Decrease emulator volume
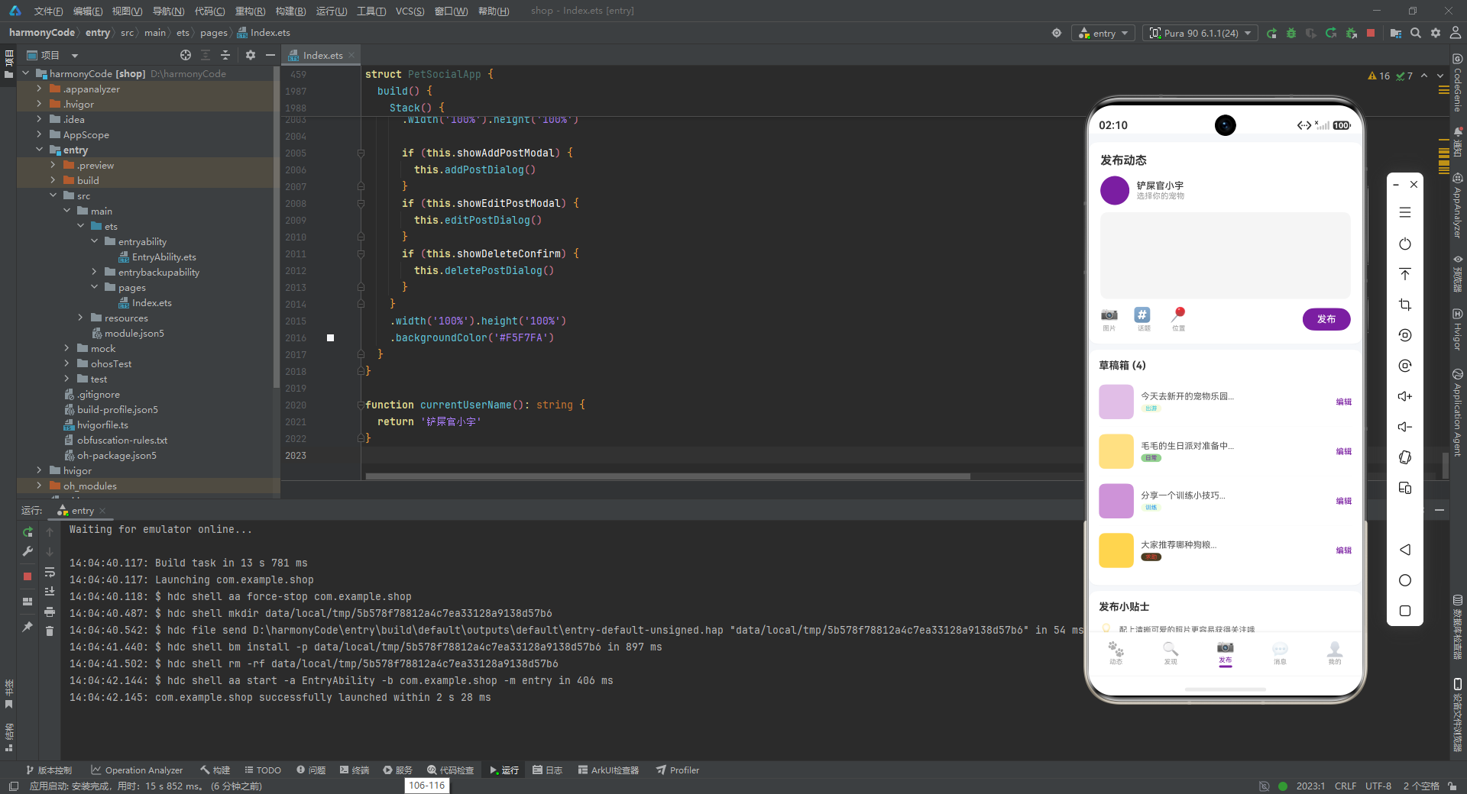1467x794 pixels. click(x=1405, y=427)
